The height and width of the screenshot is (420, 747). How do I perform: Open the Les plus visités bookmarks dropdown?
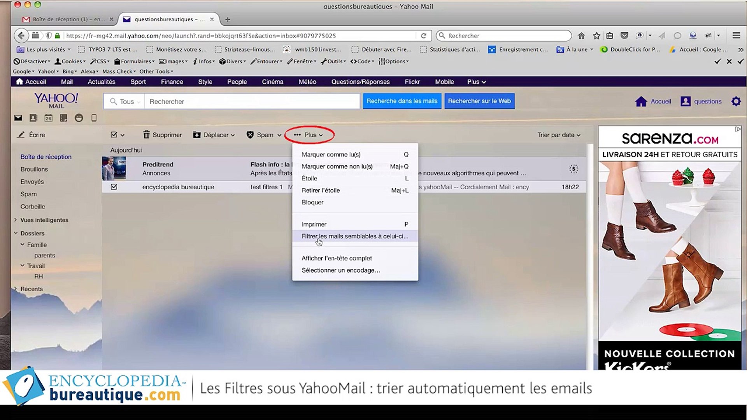click(x=44, y=49)
